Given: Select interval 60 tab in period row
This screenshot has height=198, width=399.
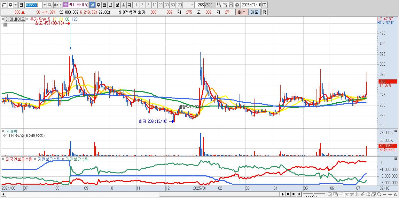Looking at the screenshot, I should pyautogui.click(x=173, y=5).
